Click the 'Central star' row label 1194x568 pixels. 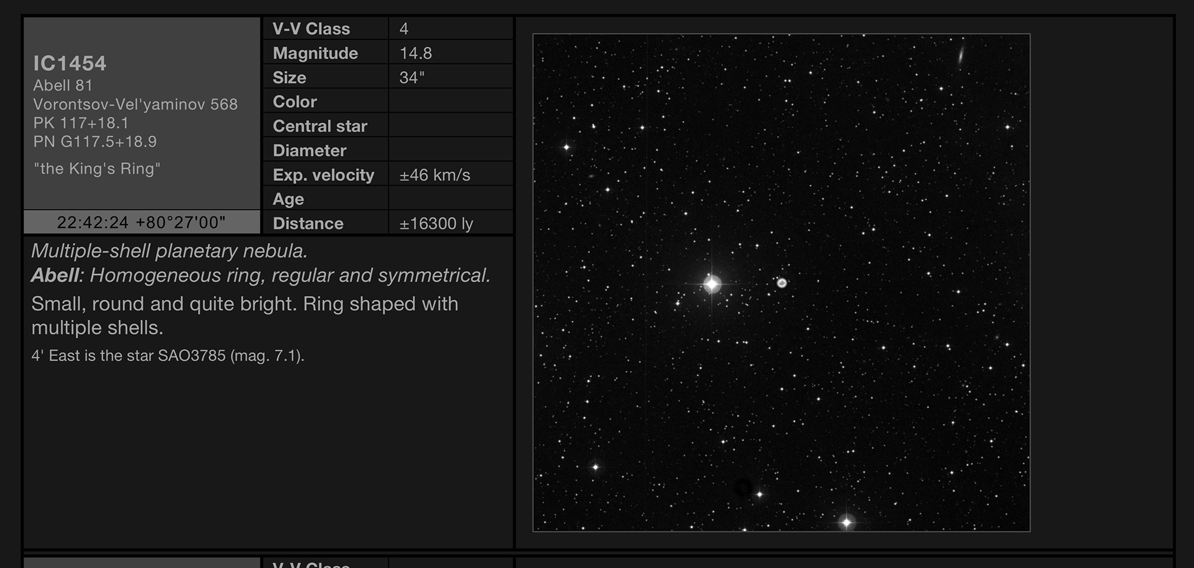click(320, 126)
